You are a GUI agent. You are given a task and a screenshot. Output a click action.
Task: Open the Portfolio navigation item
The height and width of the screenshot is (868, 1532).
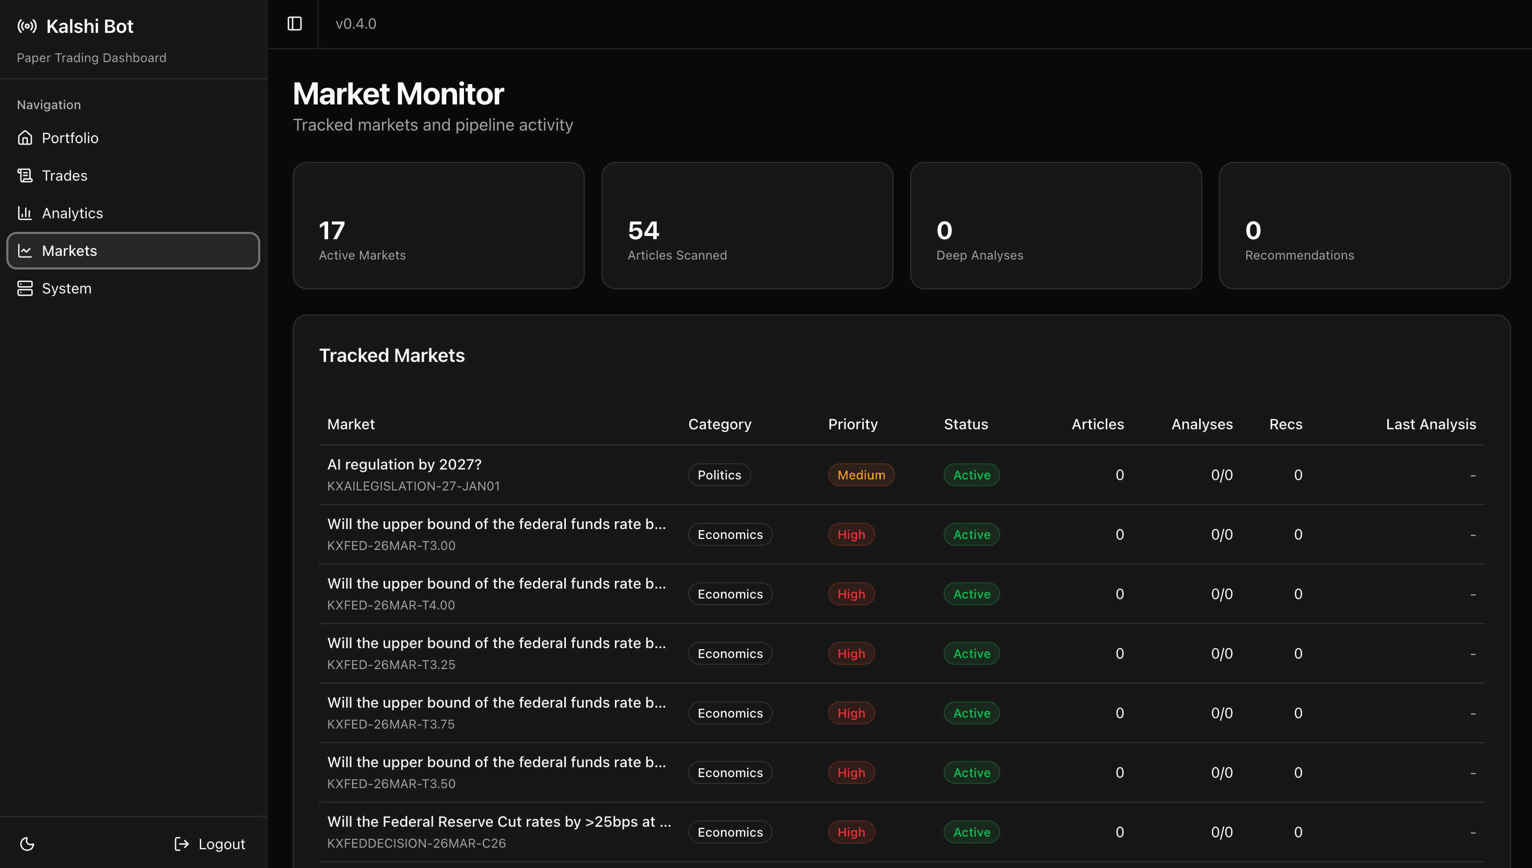click(x=71, y=138)
